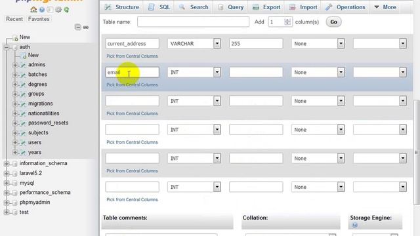The image size is (420, 236).
Task: Collapse the auth database tree
Action: 7,47
